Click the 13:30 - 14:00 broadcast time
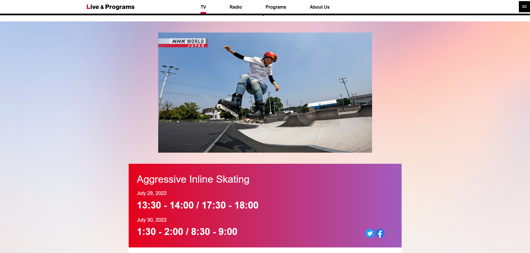 tap(165, 205)
